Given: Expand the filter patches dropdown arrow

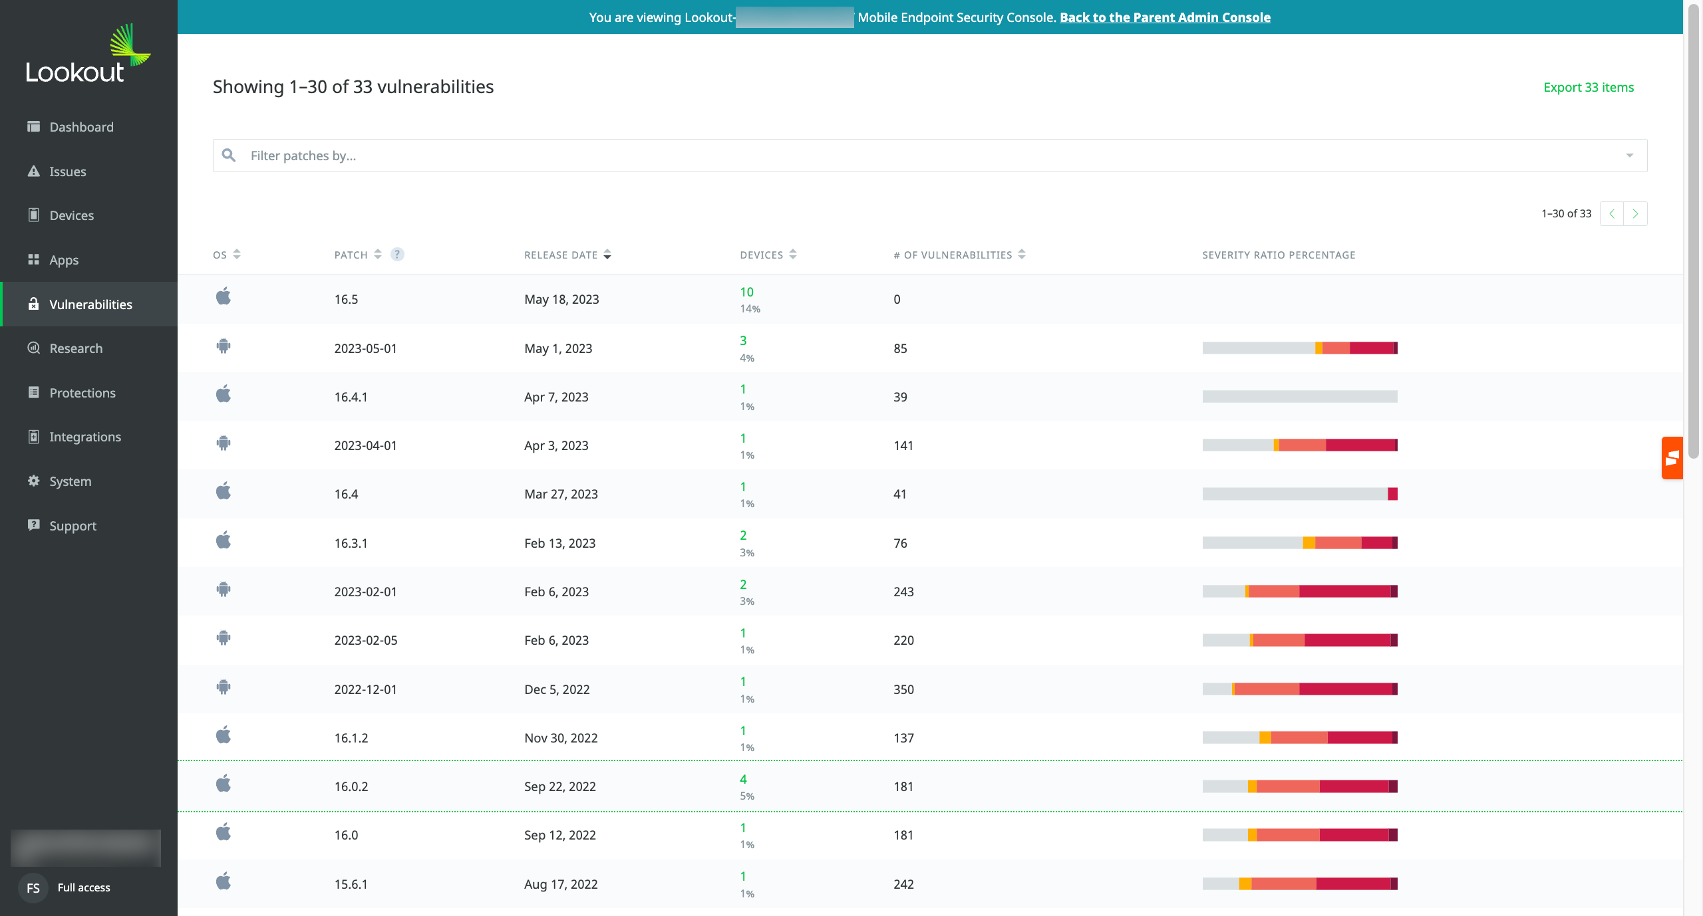Looking at the screenshot, I should (x=1629, y=156).
